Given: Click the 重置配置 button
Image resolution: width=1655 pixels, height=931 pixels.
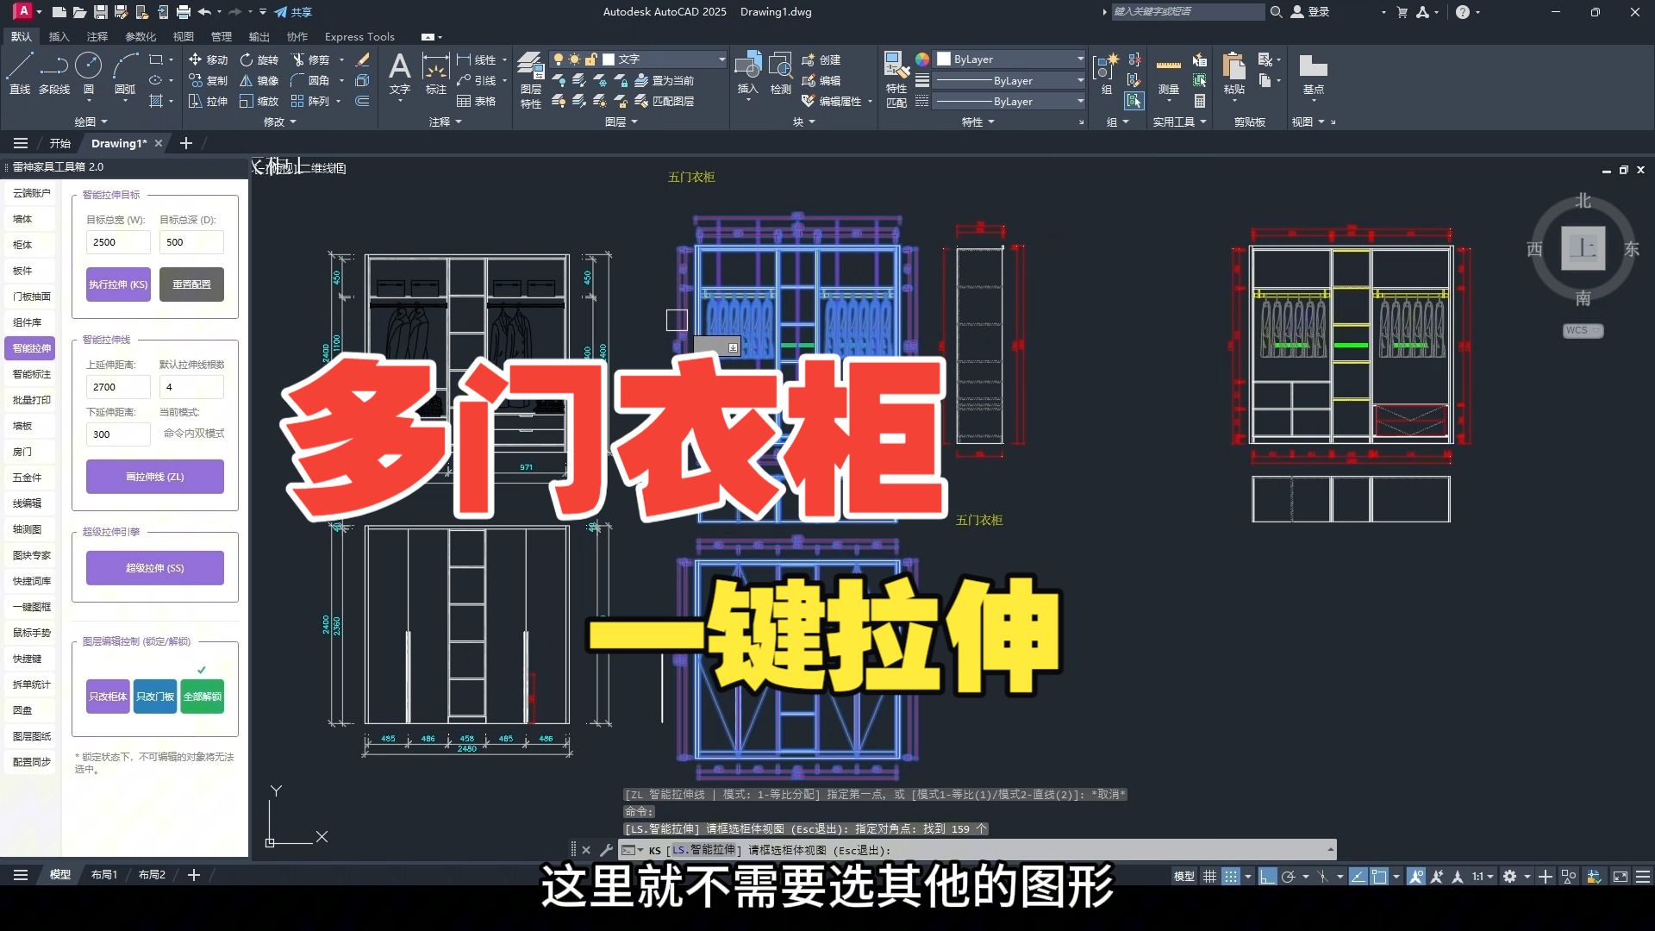Looking at the screenshot, I should pos(191,284).
